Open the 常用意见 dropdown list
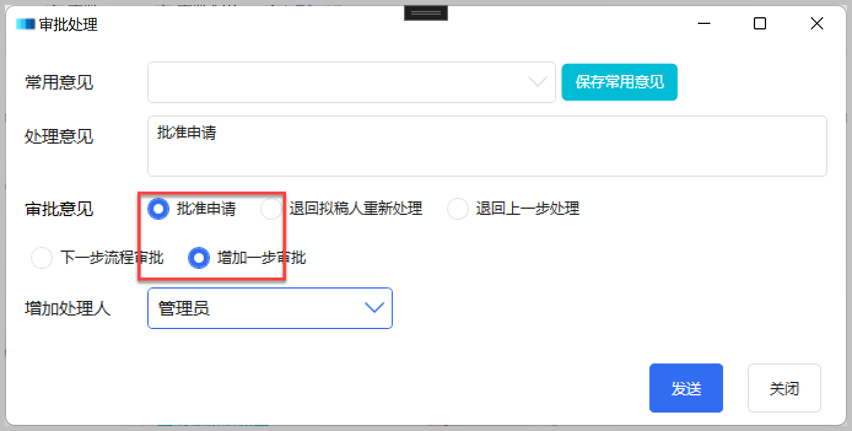 point(352,82)
